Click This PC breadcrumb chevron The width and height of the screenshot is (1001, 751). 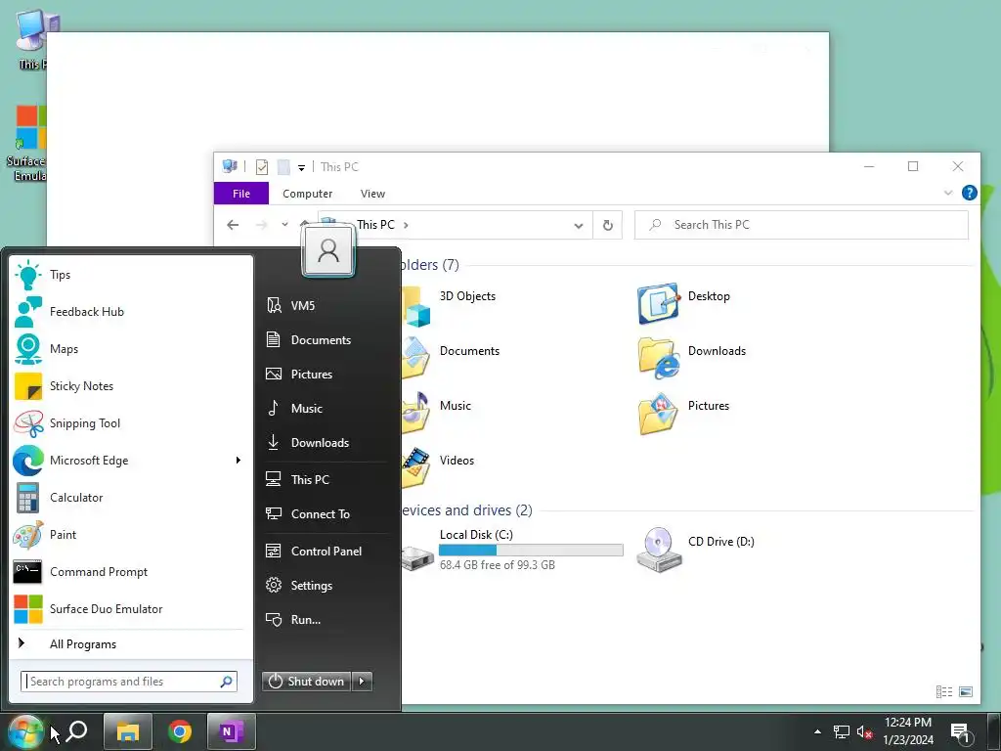coord(406,225)
